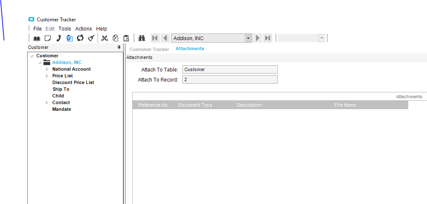The height and width of the screenshot is (204, 427).
Task: Sort by Document Type column header
Action: (x=195, y=105)
